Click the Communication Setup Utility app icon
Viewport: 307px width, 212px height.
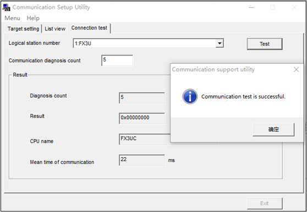[6, 7]
